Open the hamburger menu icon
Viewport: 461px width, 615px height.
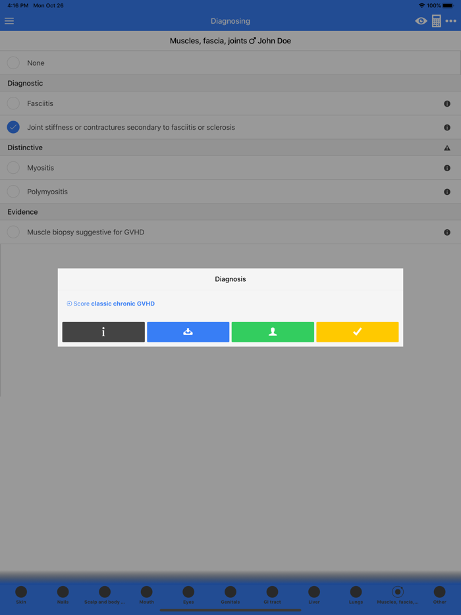(x=9, y=21)
